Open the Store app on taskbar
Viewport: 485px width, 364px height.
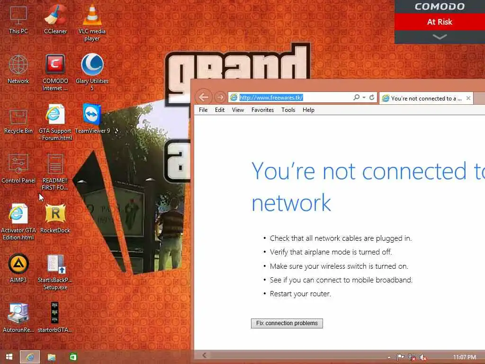(x=73, y=357)
